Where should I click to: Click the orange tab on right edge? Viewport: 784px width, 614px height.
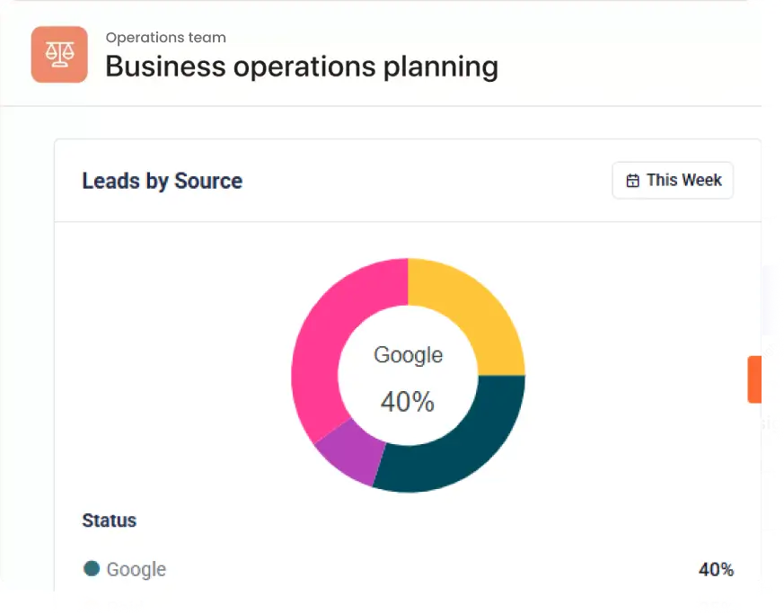[x=754, y=379]
